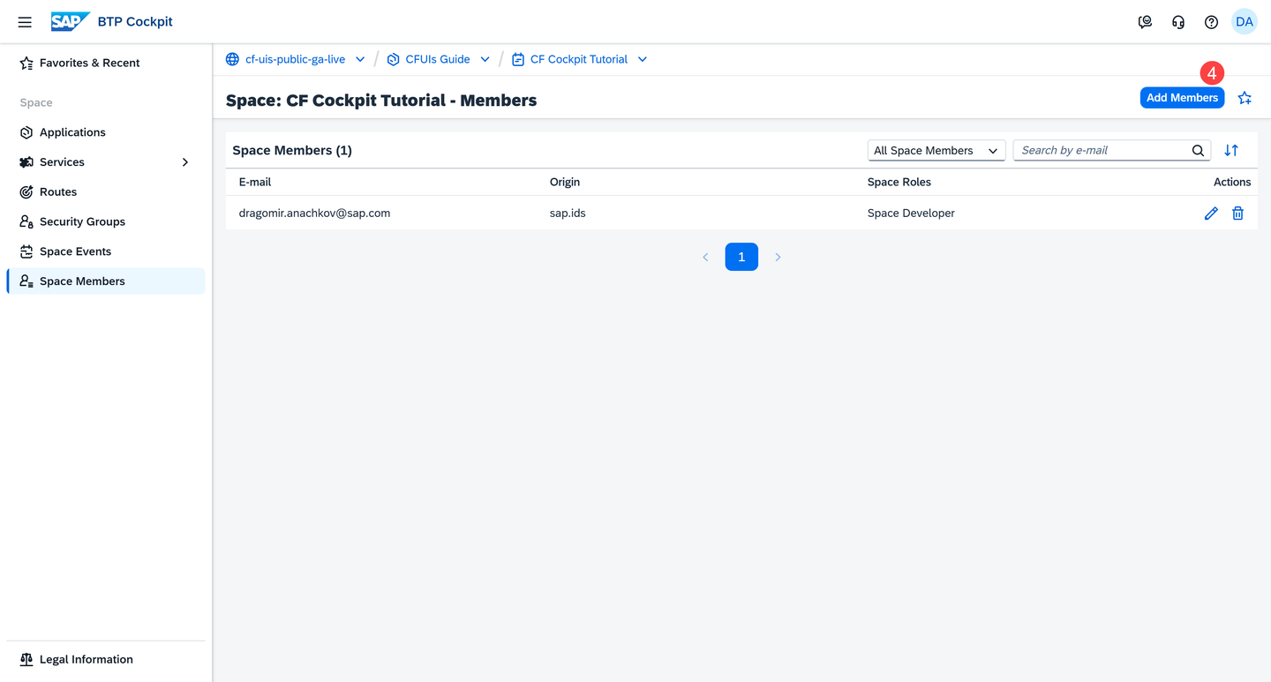This screenshot has height=682, width=1271.
Task: Click the sap.ids origin cell
Action: pyautogui.click(x=568, y=214)
